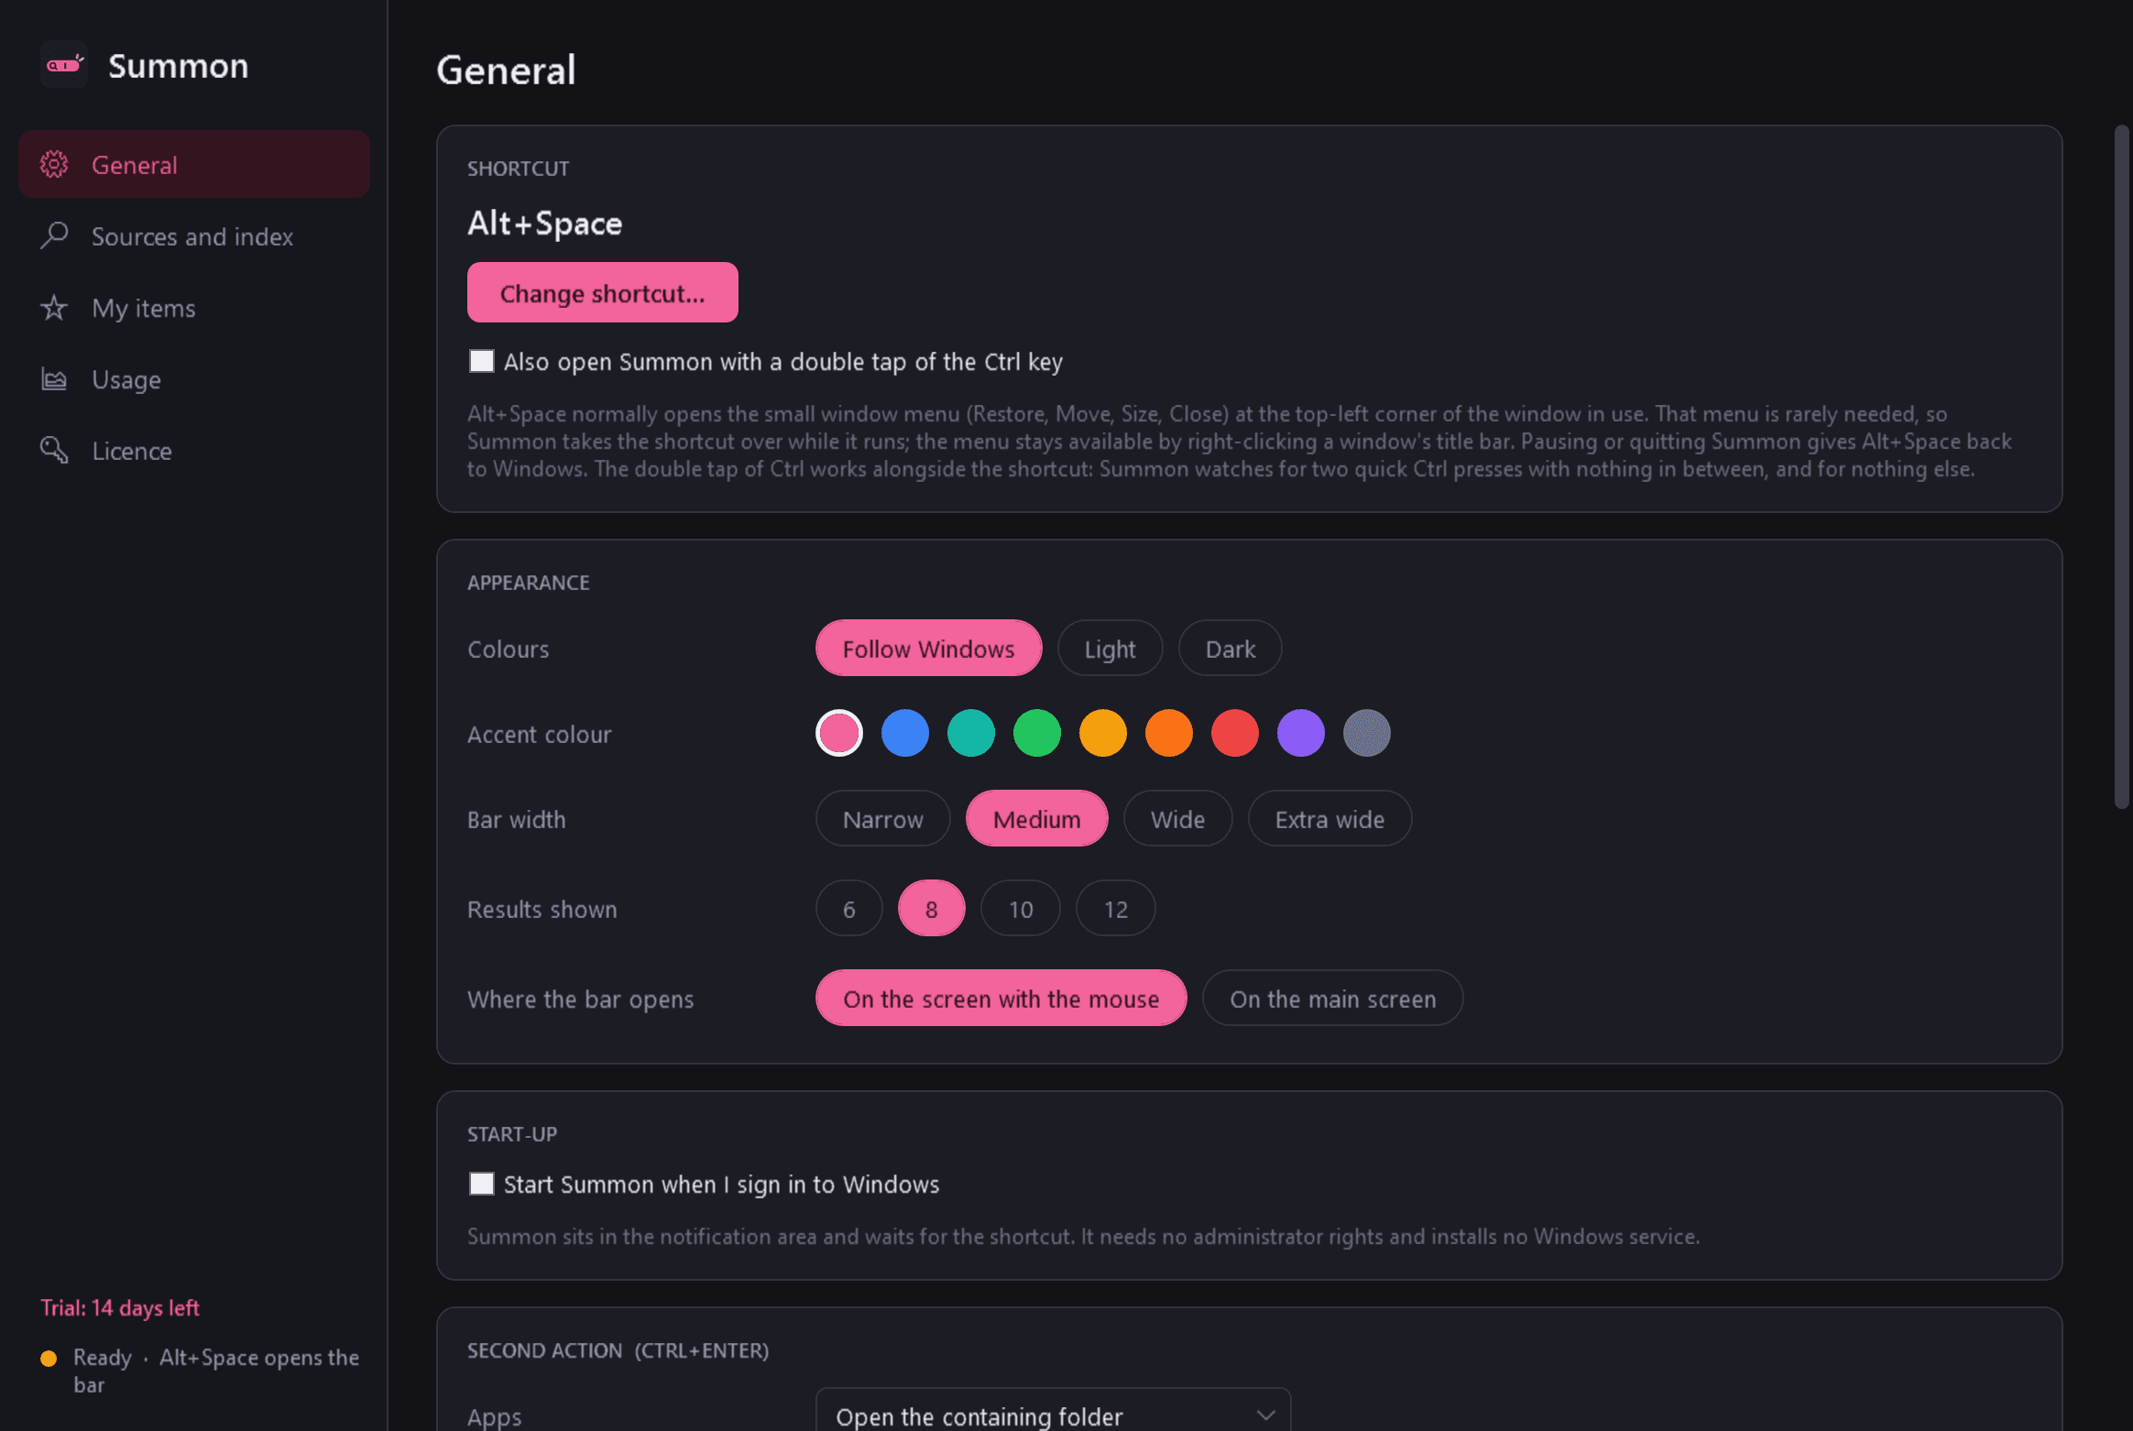Select On the screen with the mouse
Screen dimensions: 2133x1431
click(1001, 998)
